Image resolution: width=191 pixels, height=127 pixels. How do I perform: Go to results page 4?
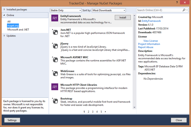coord(97,111)
